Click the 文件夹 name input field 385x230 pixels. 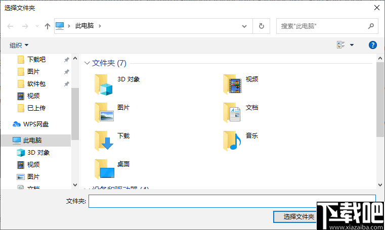coord(232,201)
